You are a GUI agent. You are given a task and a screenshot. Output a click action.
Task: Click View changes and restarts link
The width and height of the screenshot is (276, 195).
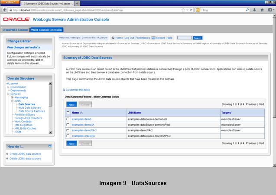click(x=23, y=47)
